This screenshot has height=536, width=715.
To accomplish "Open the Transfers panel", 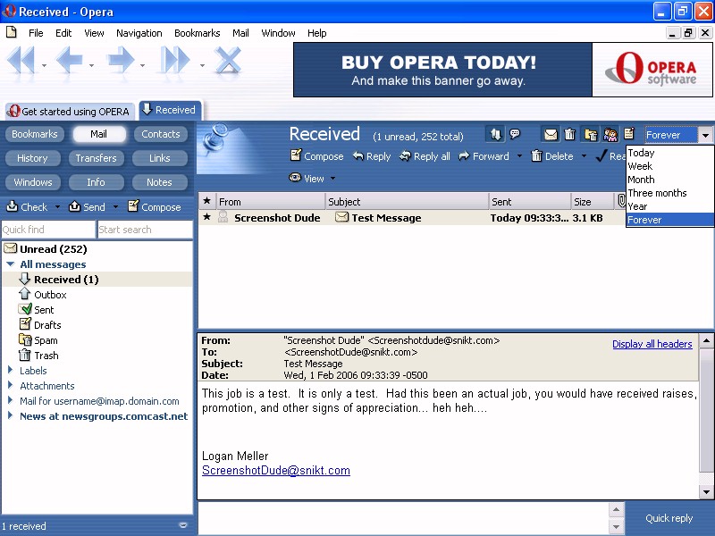I will [97, 158].
